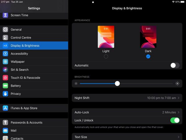Tap the green Battery icon
The image size is (186, 140).
pos(5,86)
